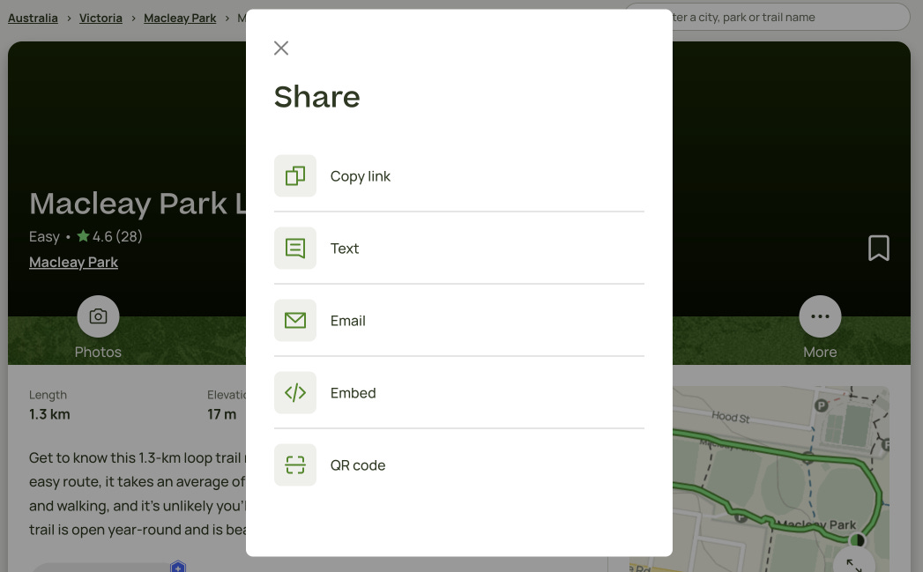
Task: Click the green star rating icon
Action: 83,236
